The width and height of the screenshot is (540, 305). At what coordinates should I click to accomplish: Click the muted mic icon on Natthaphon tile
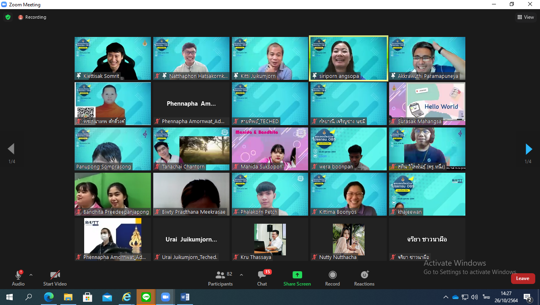[158, 76]
